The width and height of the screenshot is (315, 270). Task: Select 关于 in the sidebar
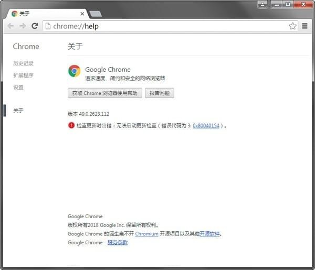tap(18, 110)
